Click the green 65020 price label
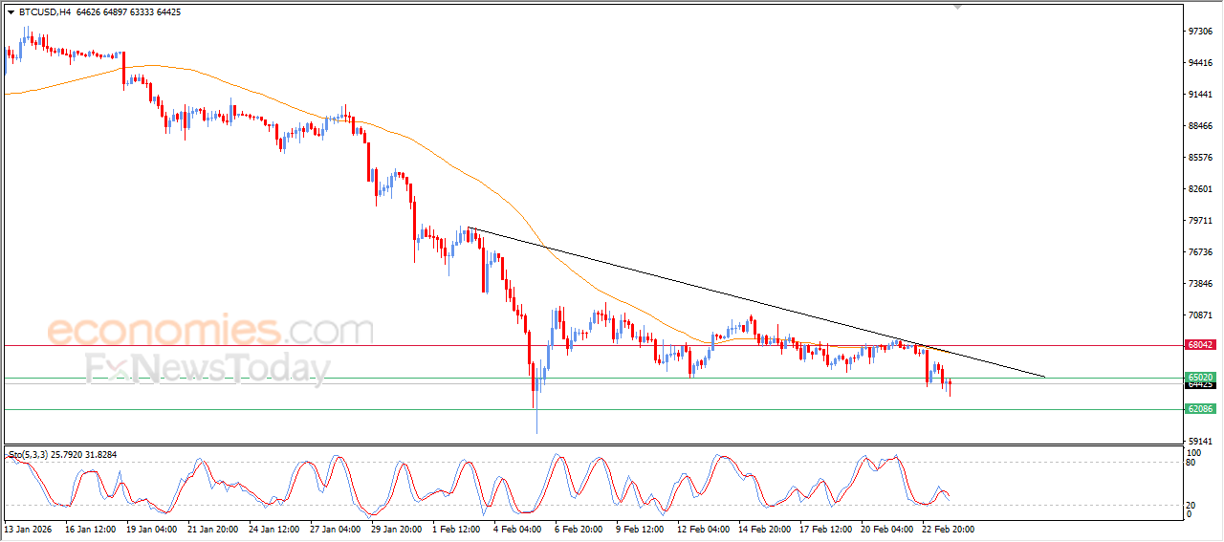 point(1200,378)
